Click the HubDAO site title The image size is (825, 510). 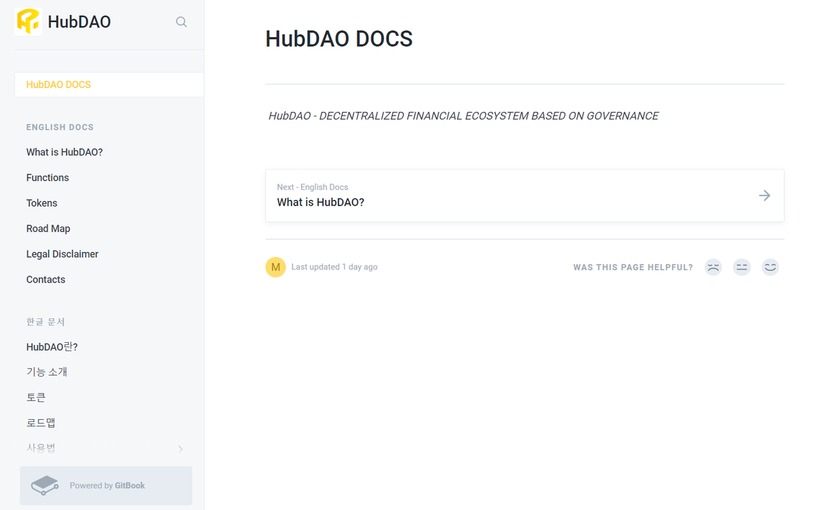click(79, 22)
